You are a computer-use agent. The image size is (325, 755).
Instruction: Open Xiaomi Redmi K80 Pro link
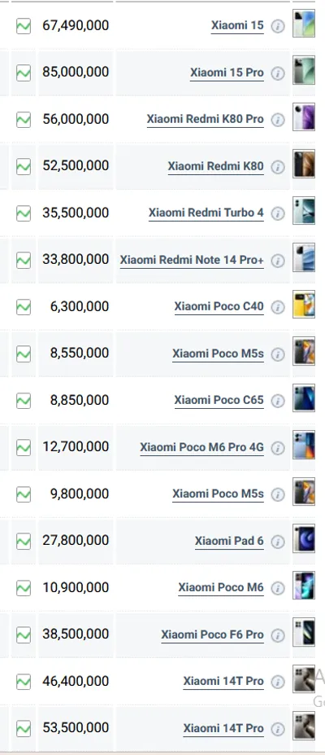pos(205,119)
